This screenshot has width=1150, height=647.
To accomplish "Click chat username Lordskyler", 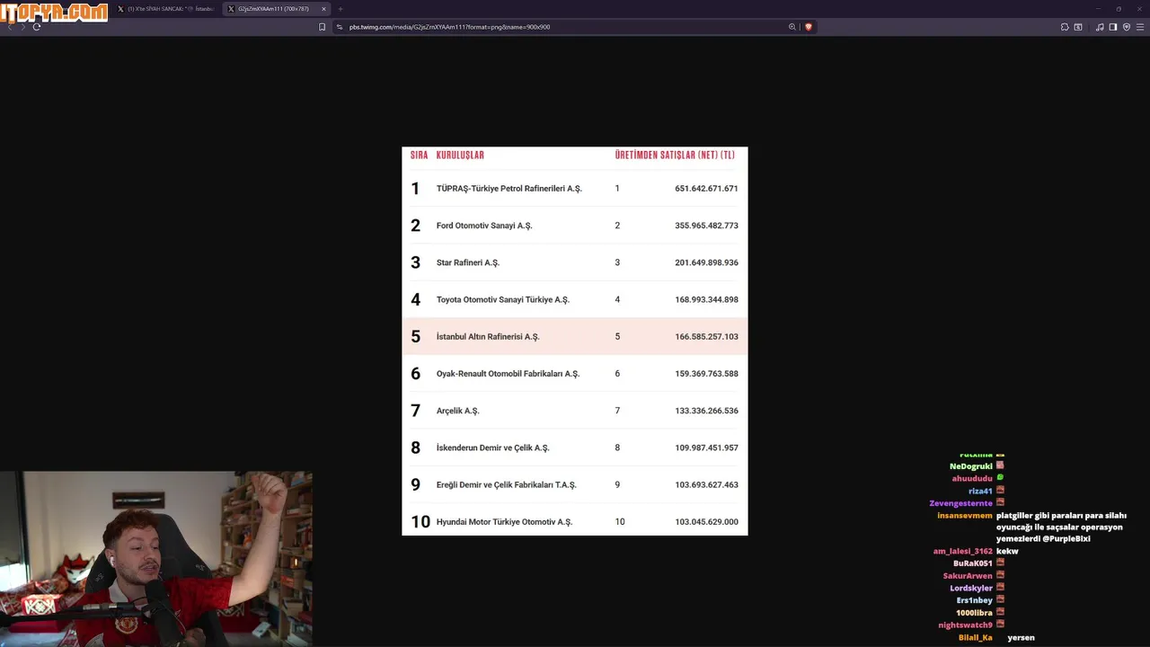I will [x=971, y=589].
